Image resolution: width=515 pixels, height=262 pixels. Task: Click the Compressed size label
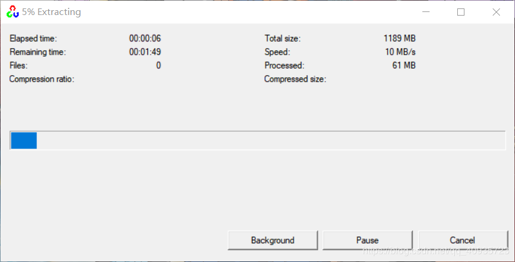(x=295, y=79)
